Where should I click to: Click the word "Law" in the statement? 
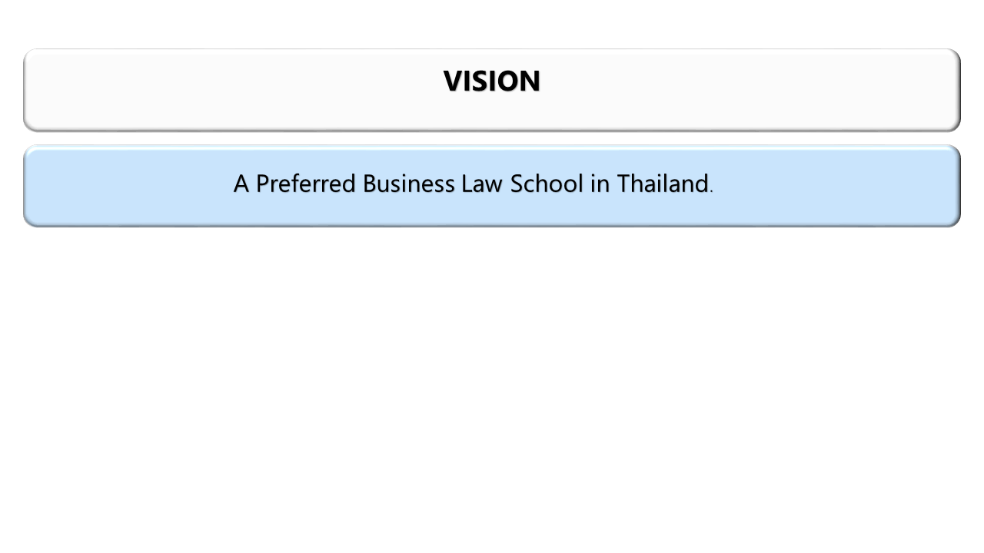coord(481,184)
